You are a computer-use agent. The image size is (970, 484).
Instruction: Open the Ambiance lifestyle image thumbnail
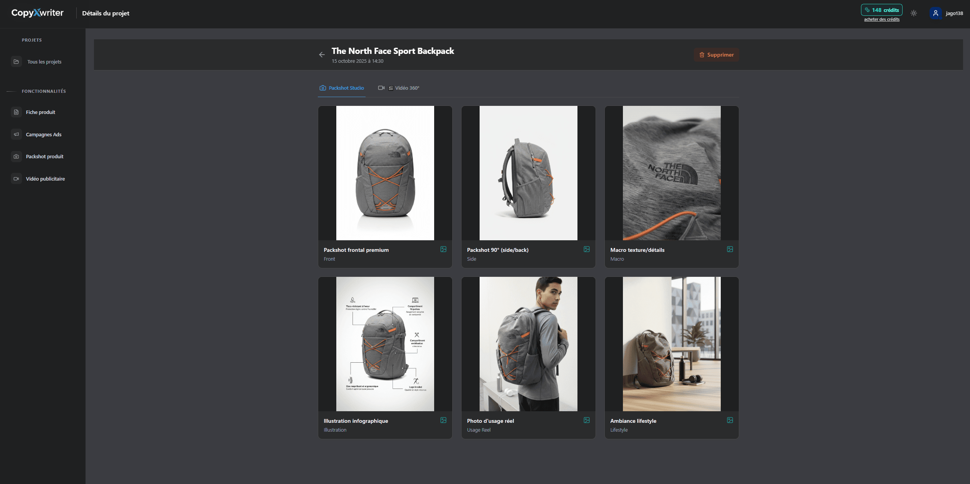[x=671, y=344]
